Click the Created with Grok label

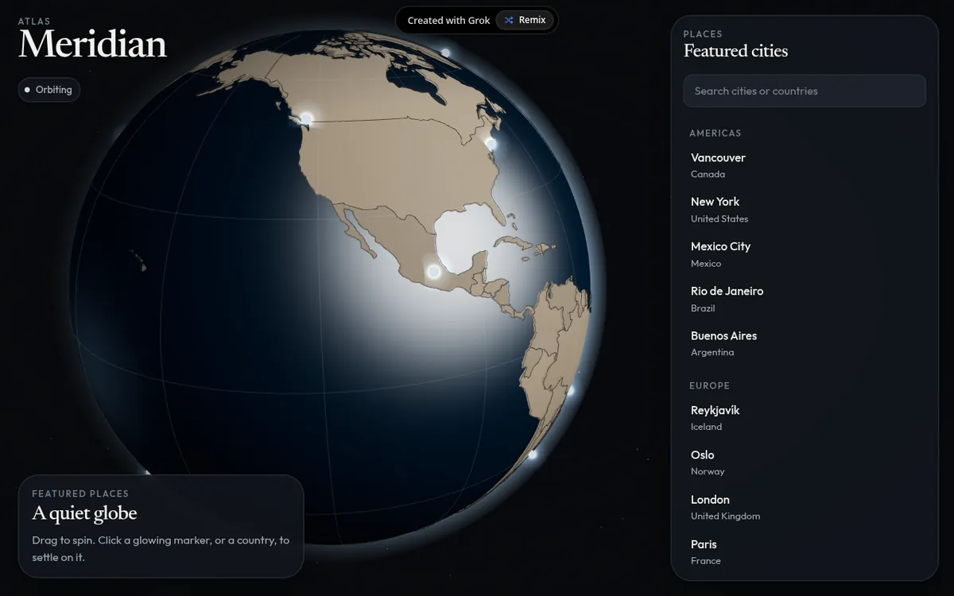pyautogui.click(x=448, y=21)
